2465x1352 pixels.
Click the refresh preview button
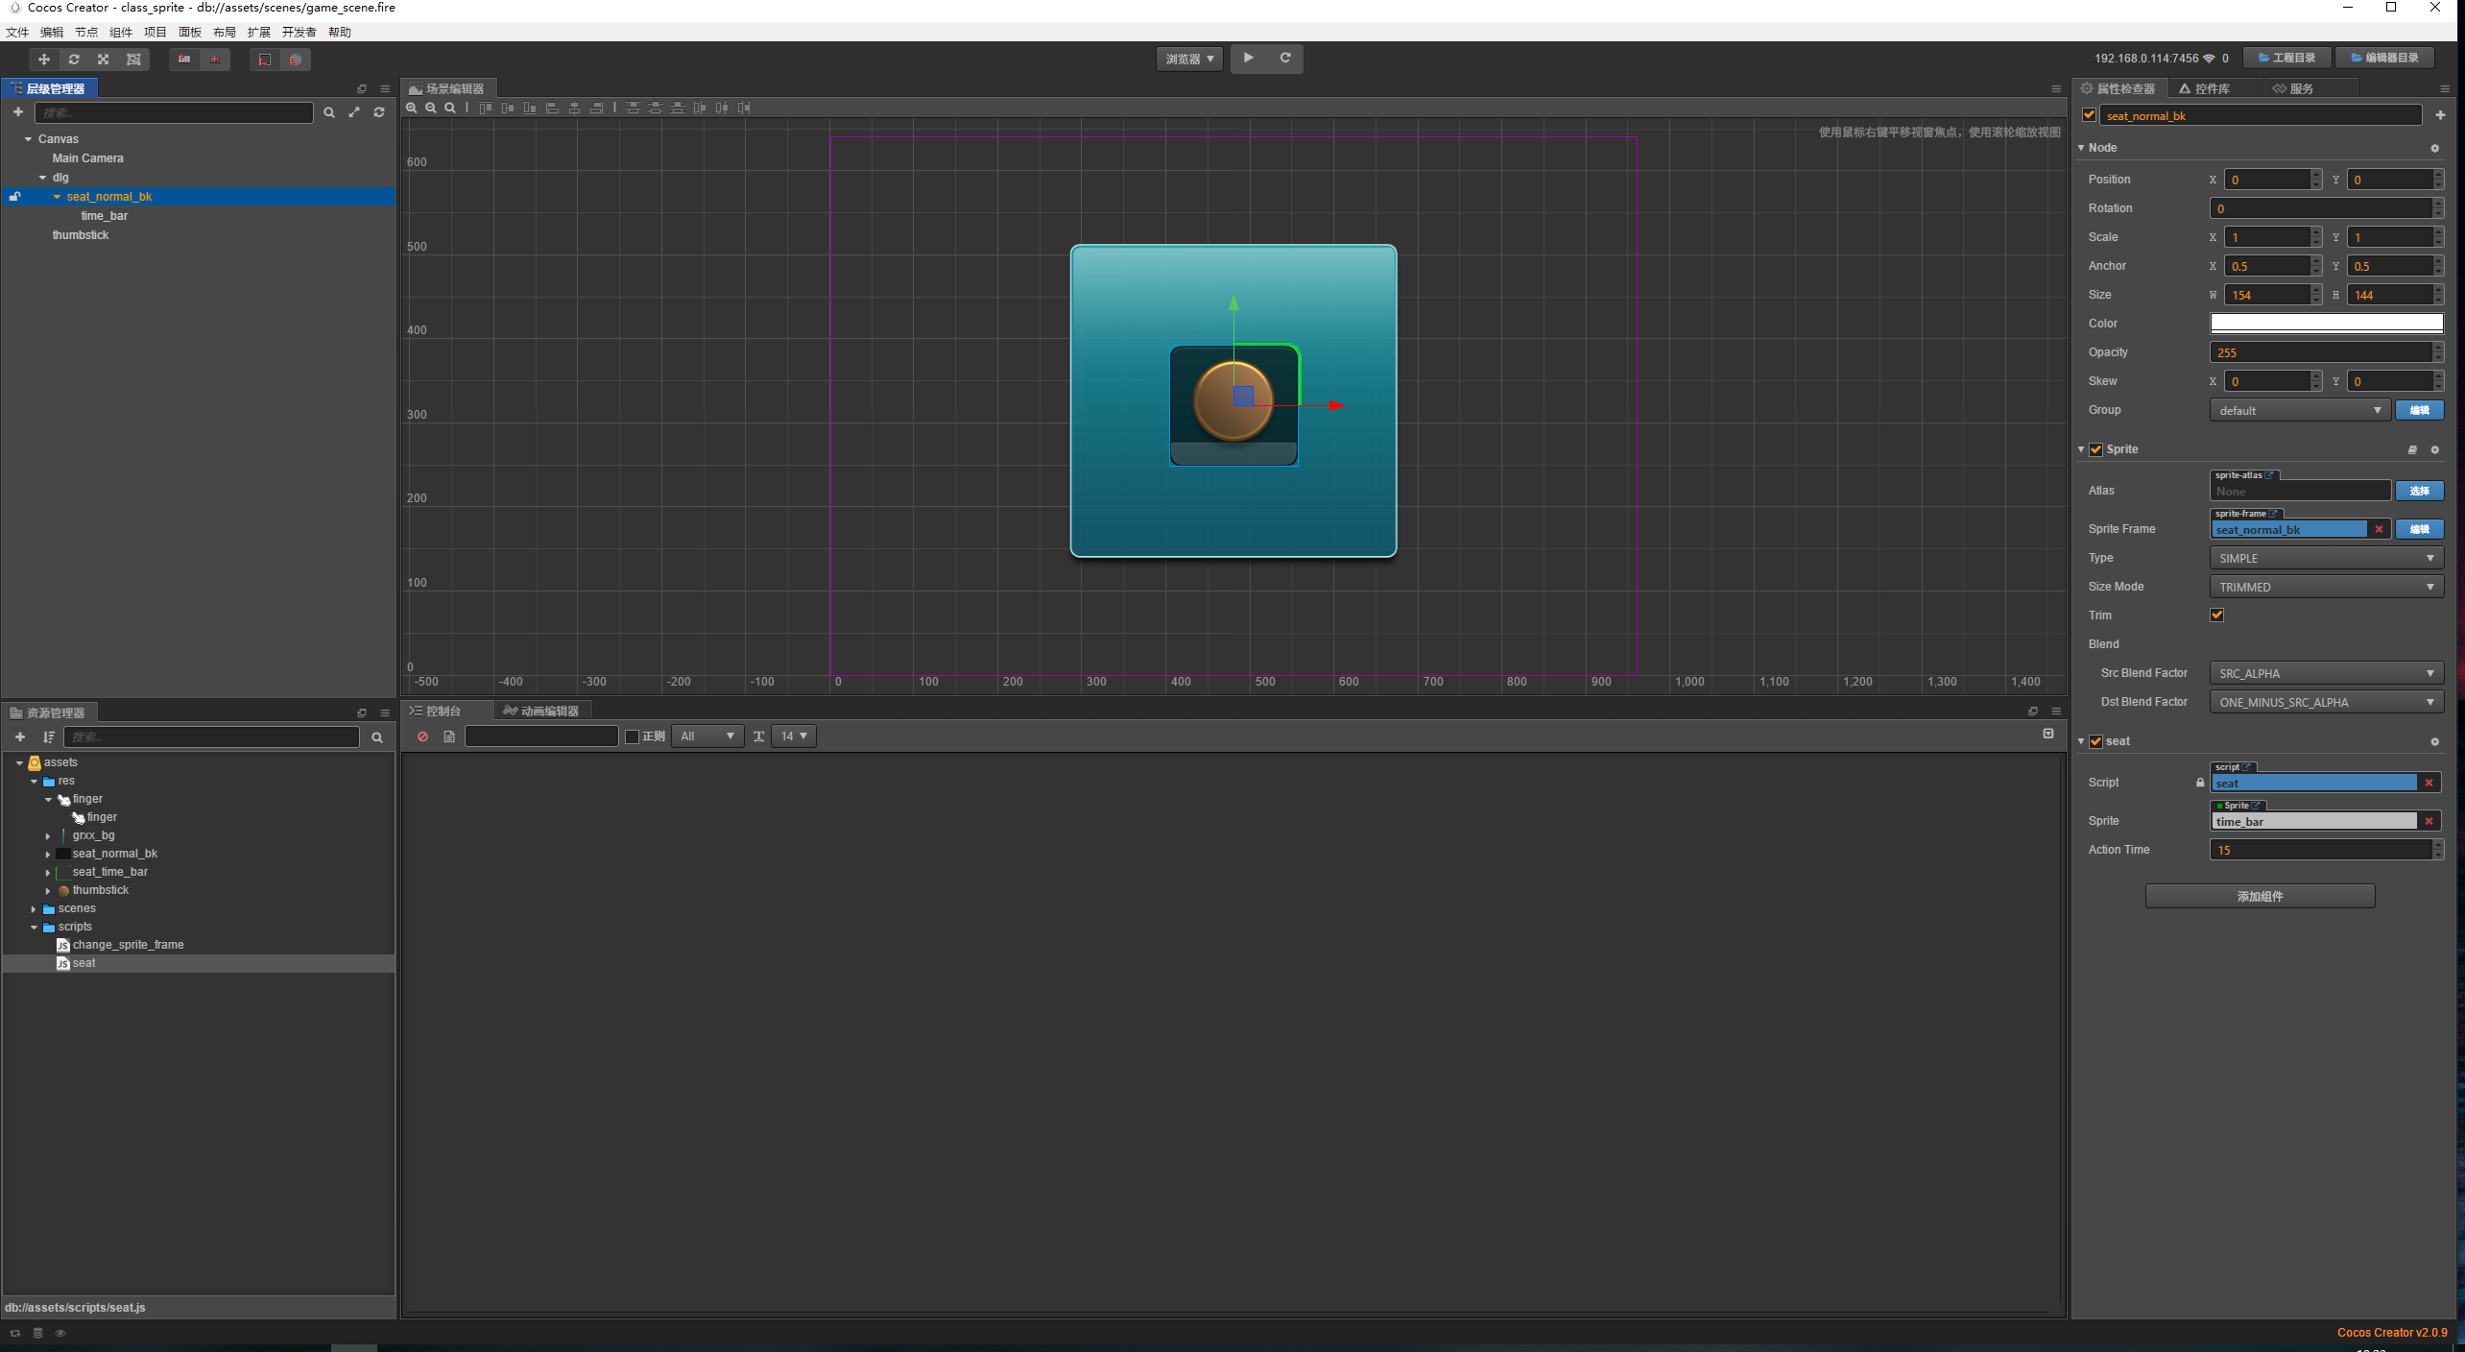1285,58
